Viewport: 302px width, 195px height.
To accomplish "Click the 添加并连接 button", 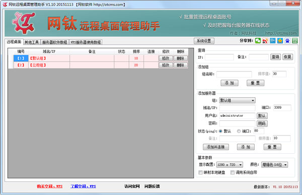I will click(x=216, y=147).
